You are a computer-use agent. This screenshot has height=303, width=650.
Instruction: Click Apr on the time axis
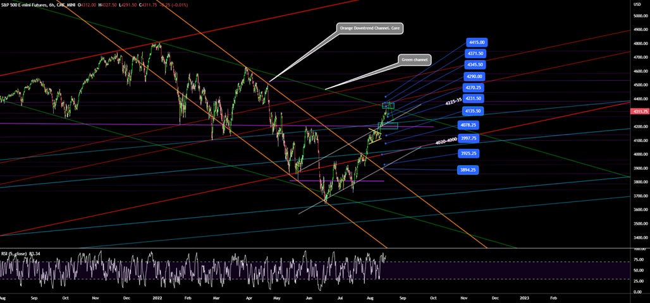(x=248, y=297)
